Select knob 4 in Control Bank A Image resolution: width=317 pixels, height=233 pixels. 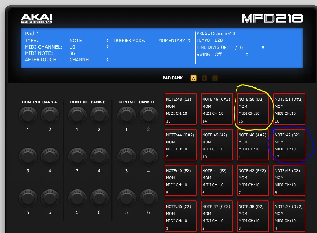click(50, 157)
